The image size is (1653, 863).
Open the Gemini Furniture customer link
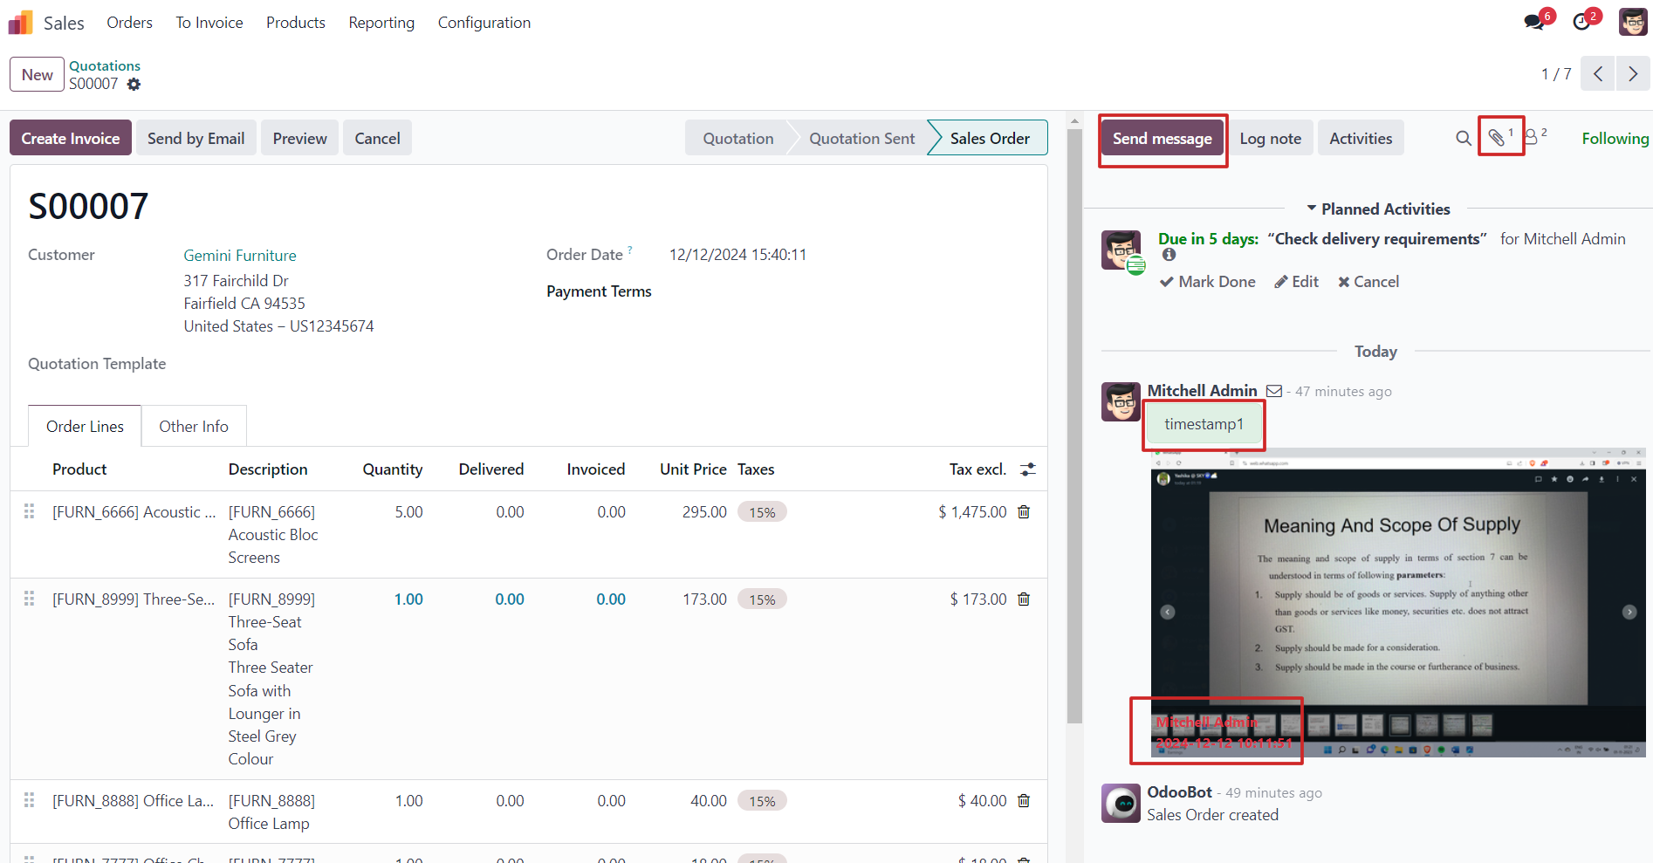(x=240, y=256)
